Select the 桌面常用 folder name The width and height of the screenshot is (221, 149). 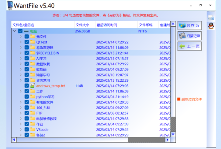43,81
